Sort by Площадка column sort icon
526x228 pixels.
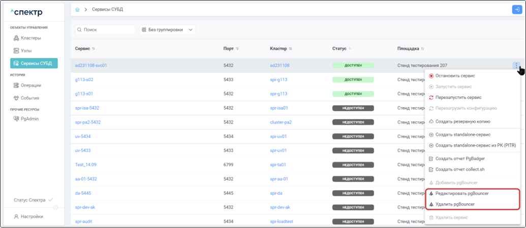tap(423, 49)
